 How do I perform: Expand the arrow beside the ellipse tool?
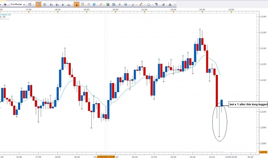pyautogui.click(x=153, y=5)
